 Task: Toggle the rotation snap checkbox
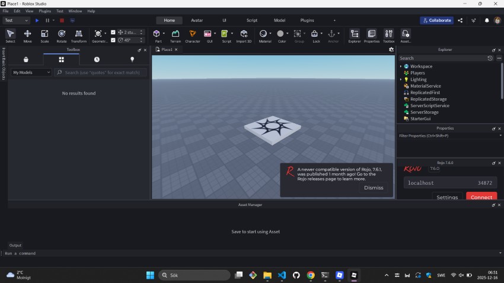point(113,40)
